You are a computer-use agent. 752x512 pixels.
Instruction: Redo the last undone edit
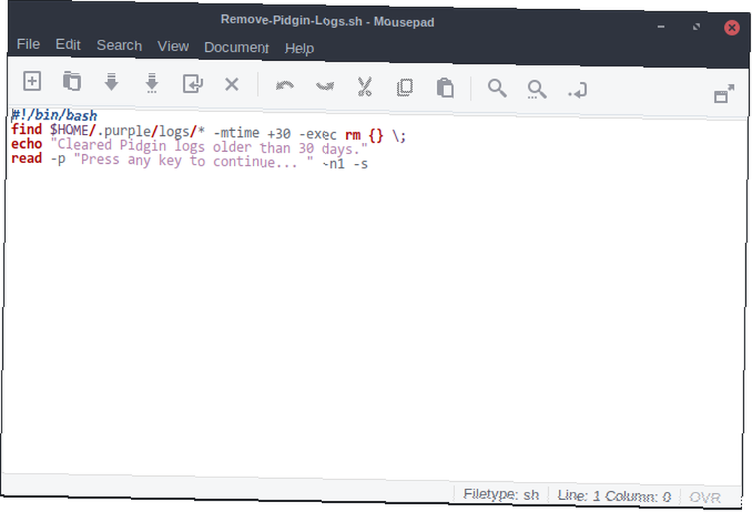point(325,86)
